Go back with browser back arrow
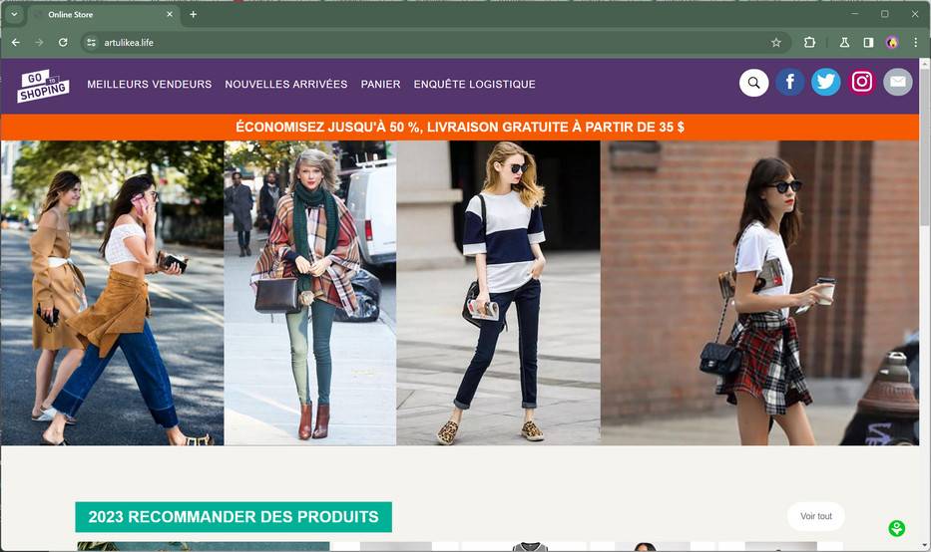The width and height of the screenshot is (931, 552). click(x=16, y=43)
